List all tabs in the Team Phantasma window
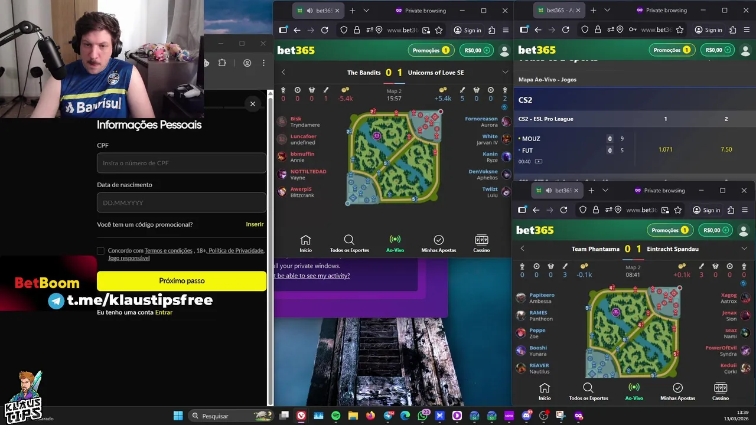756x425 pixels. click(x=605, y=191)
